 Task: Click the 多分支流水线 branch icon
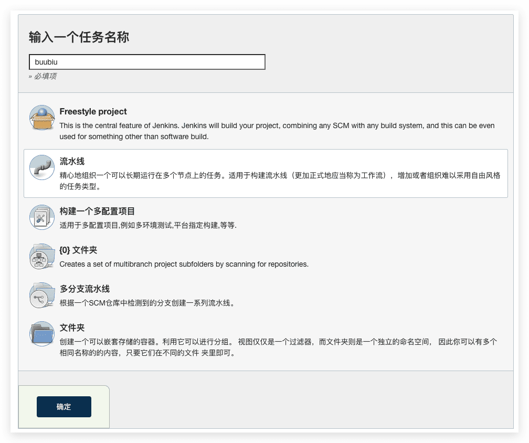click(42, 296)
